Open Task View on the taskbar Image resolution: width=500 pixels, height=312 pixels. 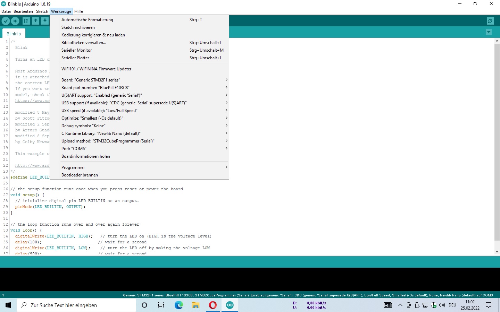[161, 305]
